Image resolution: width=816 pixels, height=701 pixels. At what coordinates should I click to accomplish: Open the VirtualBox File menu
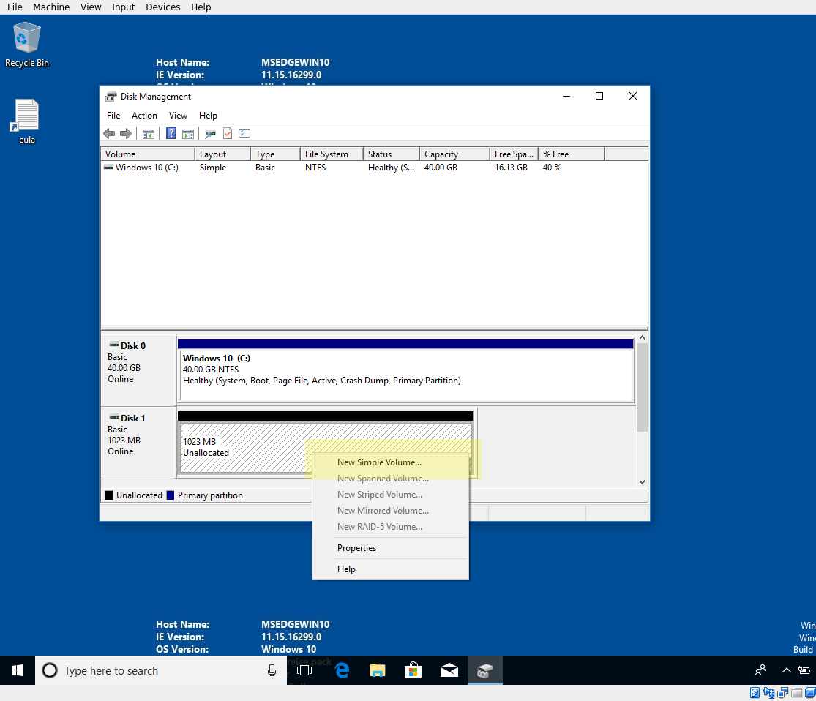15,7
